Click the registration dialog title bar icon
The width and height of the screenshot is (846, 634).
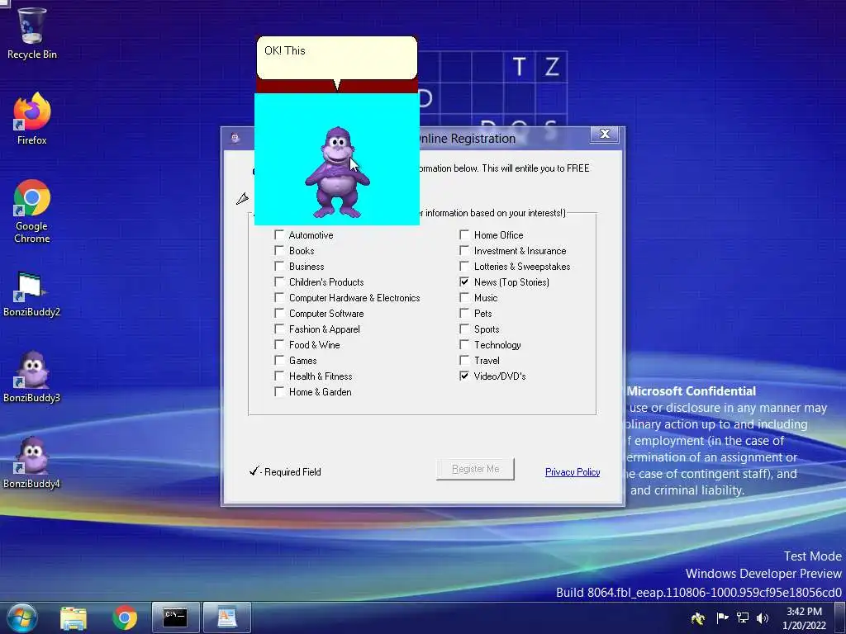[235, 138]
